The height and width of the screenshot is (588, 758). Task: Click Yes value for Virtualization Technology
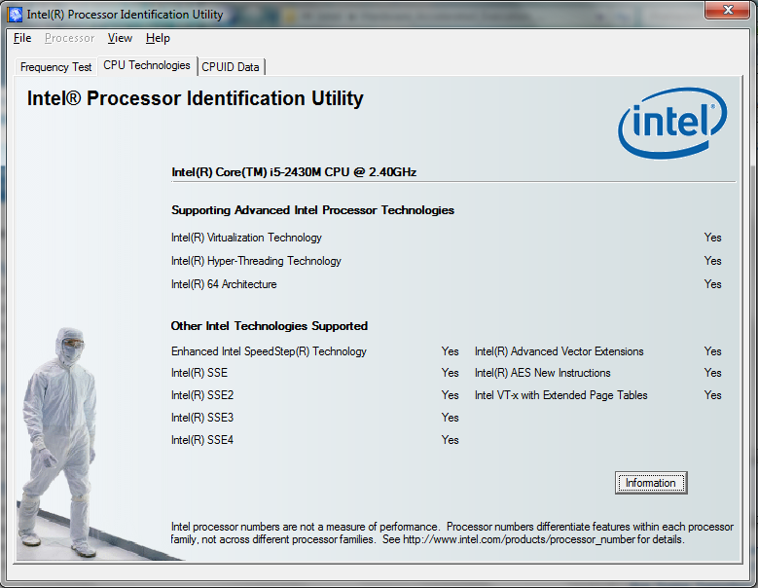point(712,238)
